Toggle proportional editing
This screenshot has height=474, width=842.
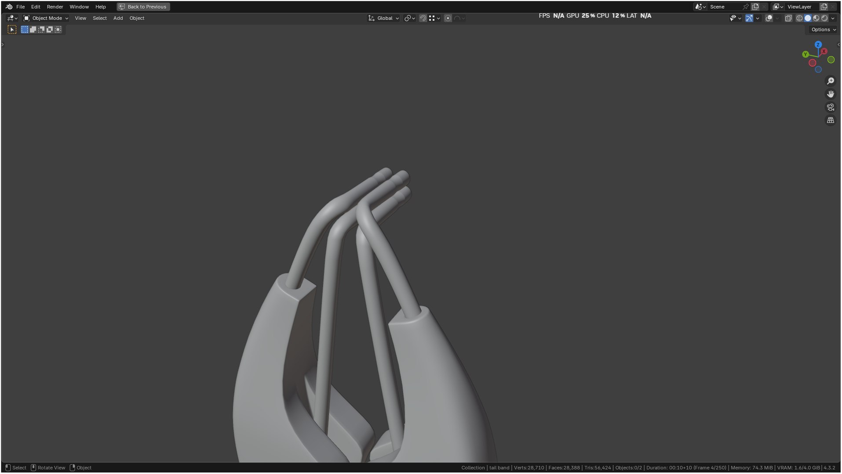(x=448, y=18)
